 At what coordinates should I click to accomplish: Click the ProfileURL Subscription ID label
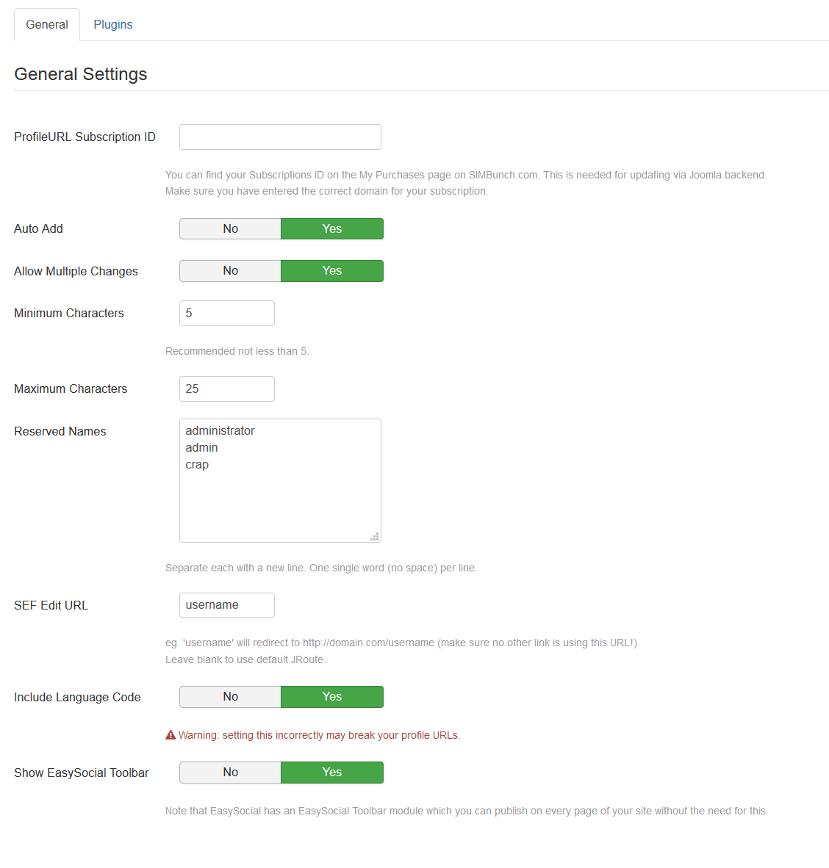pyautogui.click(x=85, y=137)
